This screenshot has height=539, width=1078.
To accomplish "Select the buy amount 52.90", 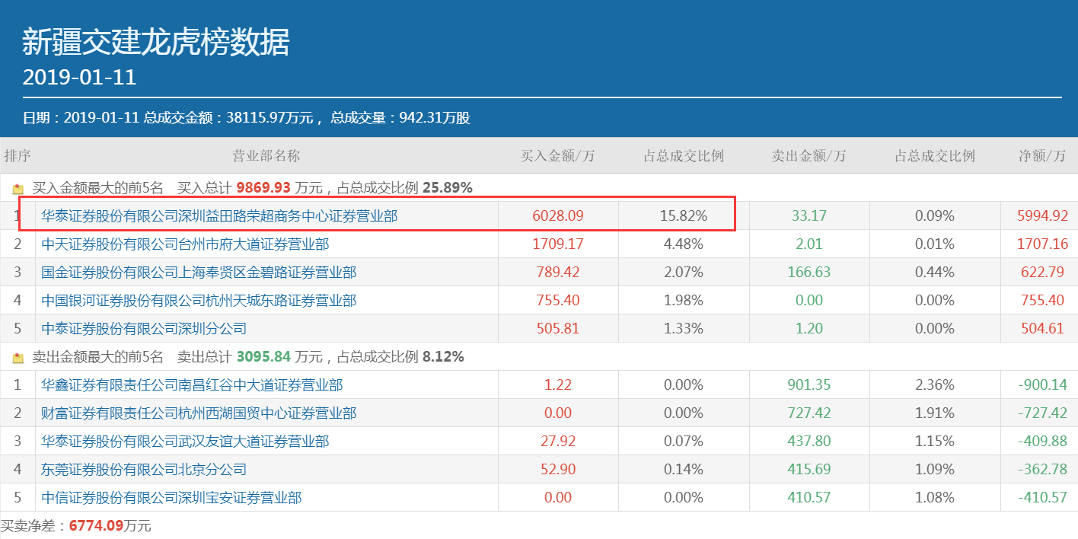I will pos(558,470).
